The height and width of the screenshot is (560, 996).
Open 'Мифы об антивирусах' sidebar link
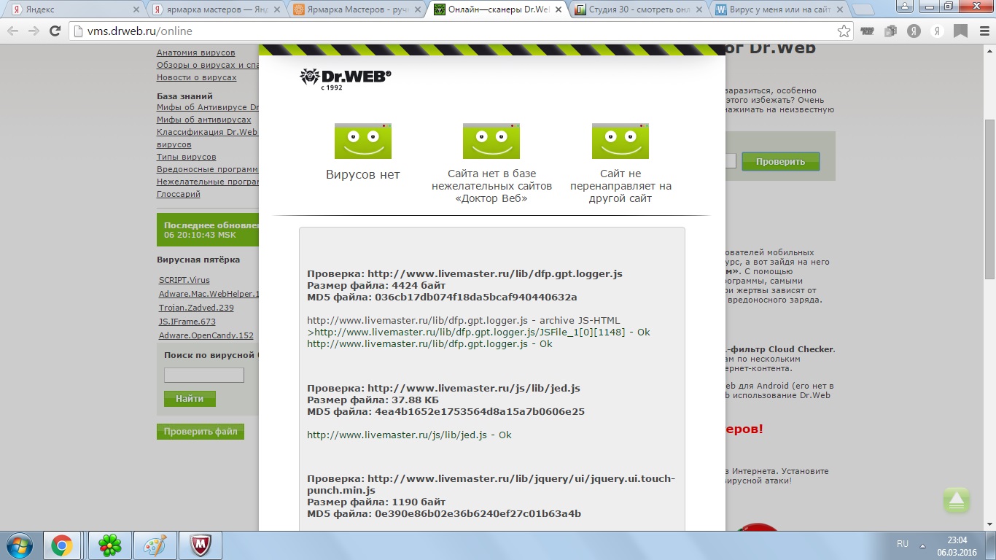[x=204, y=120]
